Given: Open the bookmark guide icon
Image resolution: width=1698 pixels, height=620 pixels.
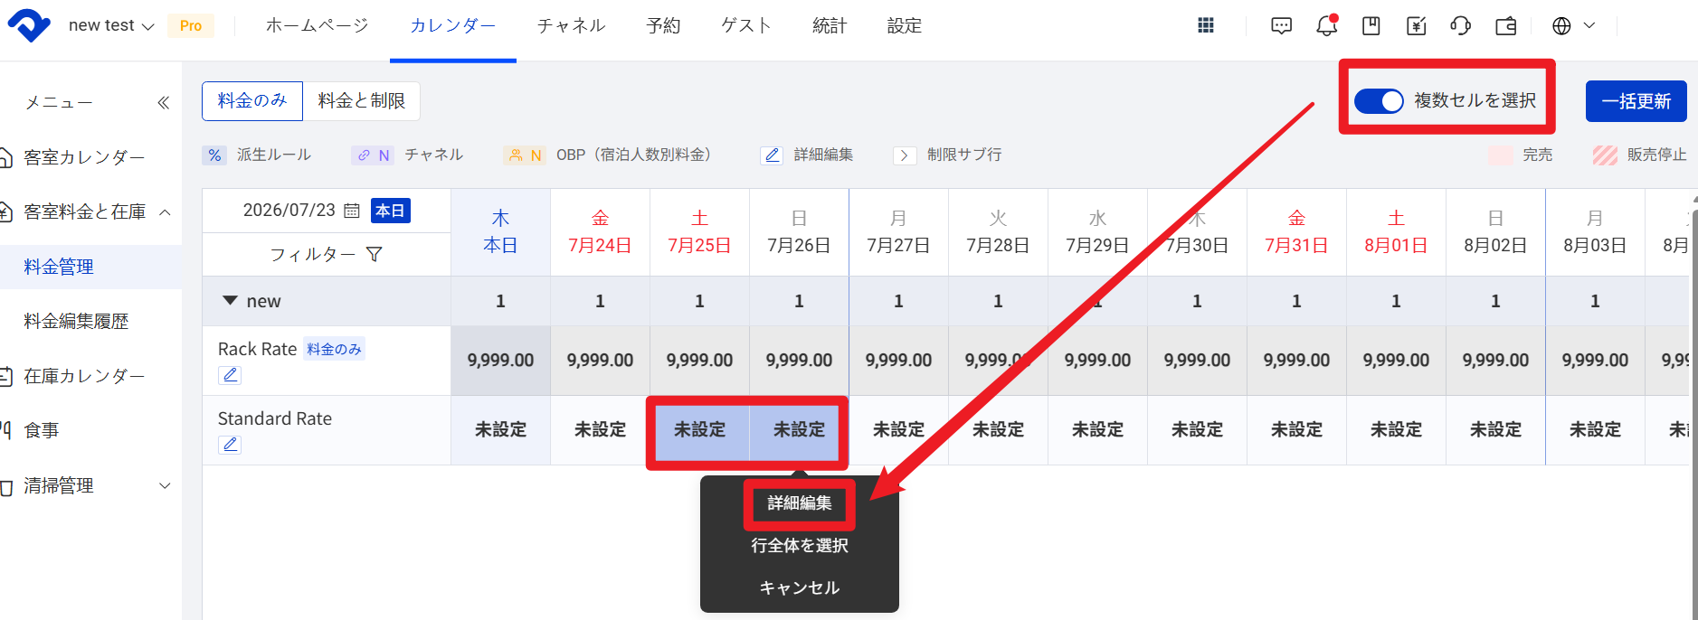Looking at the screenshot, I should (x=1371, y=25).
